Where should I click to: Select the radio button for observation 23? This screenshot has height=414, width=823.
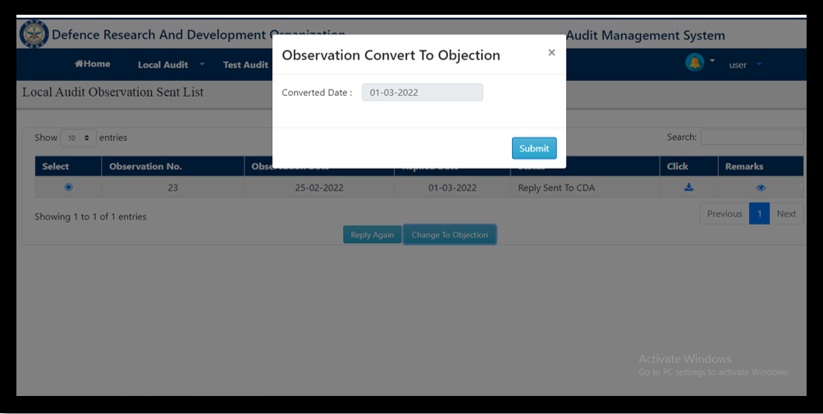pos(68,188)
